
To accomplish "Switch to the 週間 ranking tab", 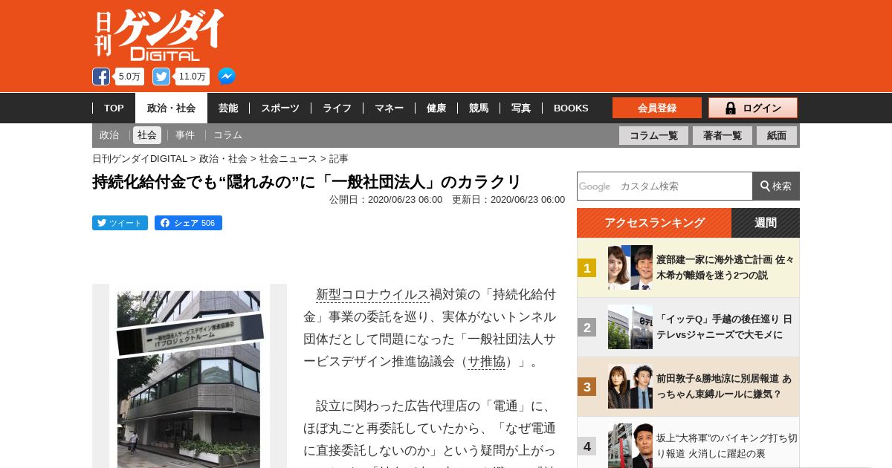I will (x=766, y=223).
